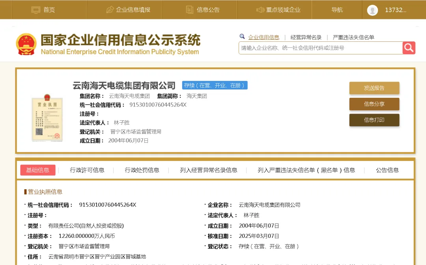Open the 列入经营异常名录信息 tab

[x=209, y=170]
